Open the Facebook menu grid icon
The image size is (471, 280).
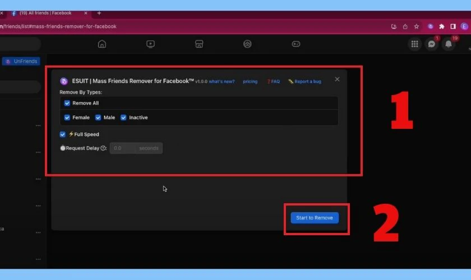(x=414, y=44)
